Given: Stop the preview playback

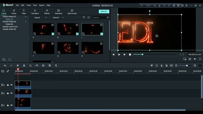Looking at the screenshot, I should pyautogui.click(x=130, y=54).
